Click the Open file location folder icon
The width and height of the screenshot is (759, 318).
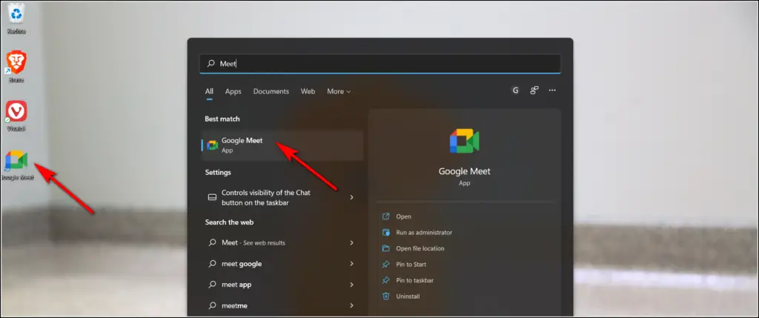(385, 248)
